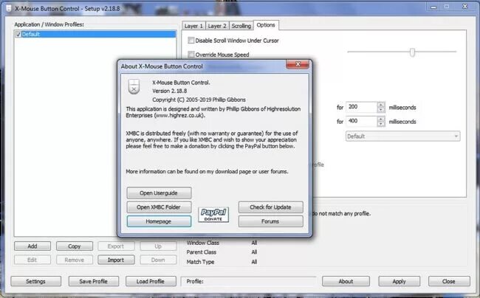Image resolution: width=480 pixels, height=298 pixels.
Task: Click the 400 milliseconds input field
Action: [361, 122]
